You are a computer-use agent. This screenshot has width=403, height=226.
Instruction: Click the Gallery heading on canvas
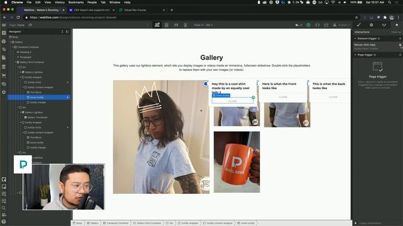212,57
